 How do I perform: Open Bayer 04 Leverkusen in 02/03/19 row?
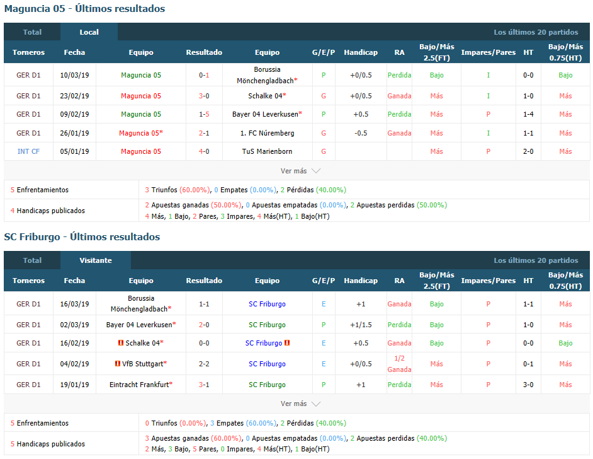click(x=140, y=325)
